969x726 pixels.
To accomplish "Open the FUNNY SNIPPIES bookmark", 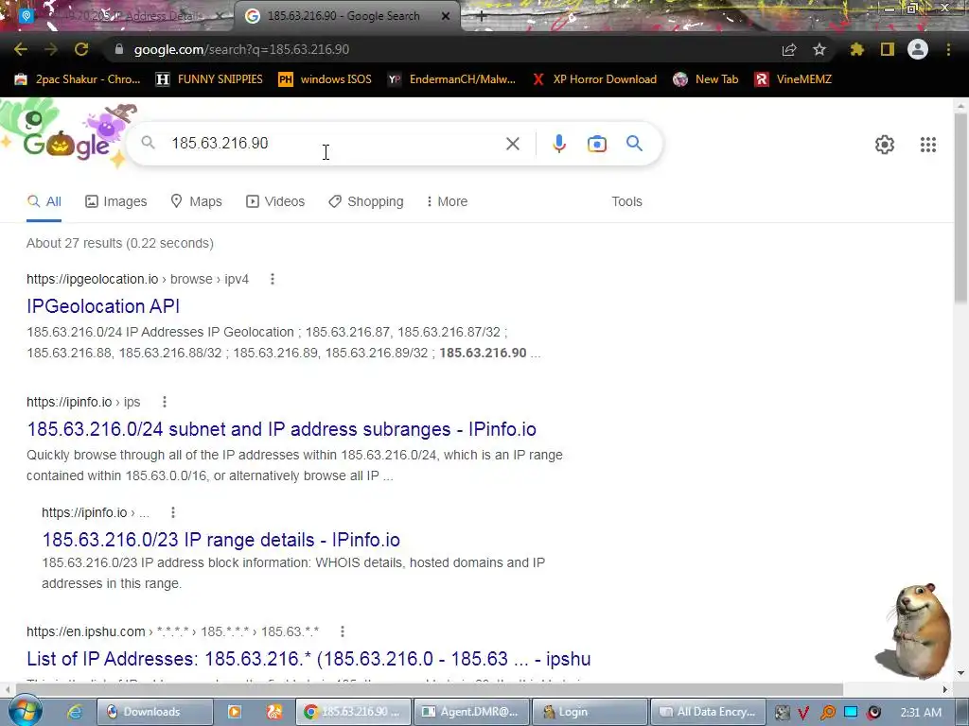I will point(209,79).
